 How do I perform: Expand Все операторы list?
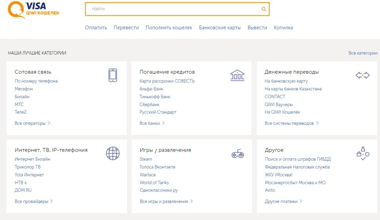[x=33, y=123]
